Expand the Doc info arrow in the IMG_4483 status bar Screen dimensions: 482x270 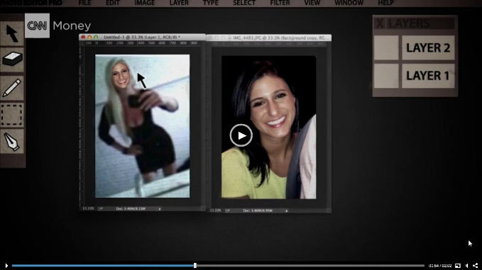coord(287,210)
